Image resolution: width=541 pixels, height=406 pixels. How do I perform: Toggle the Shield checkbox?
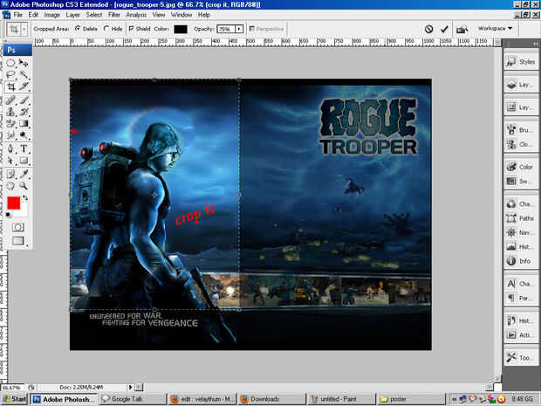pos(131,29)
